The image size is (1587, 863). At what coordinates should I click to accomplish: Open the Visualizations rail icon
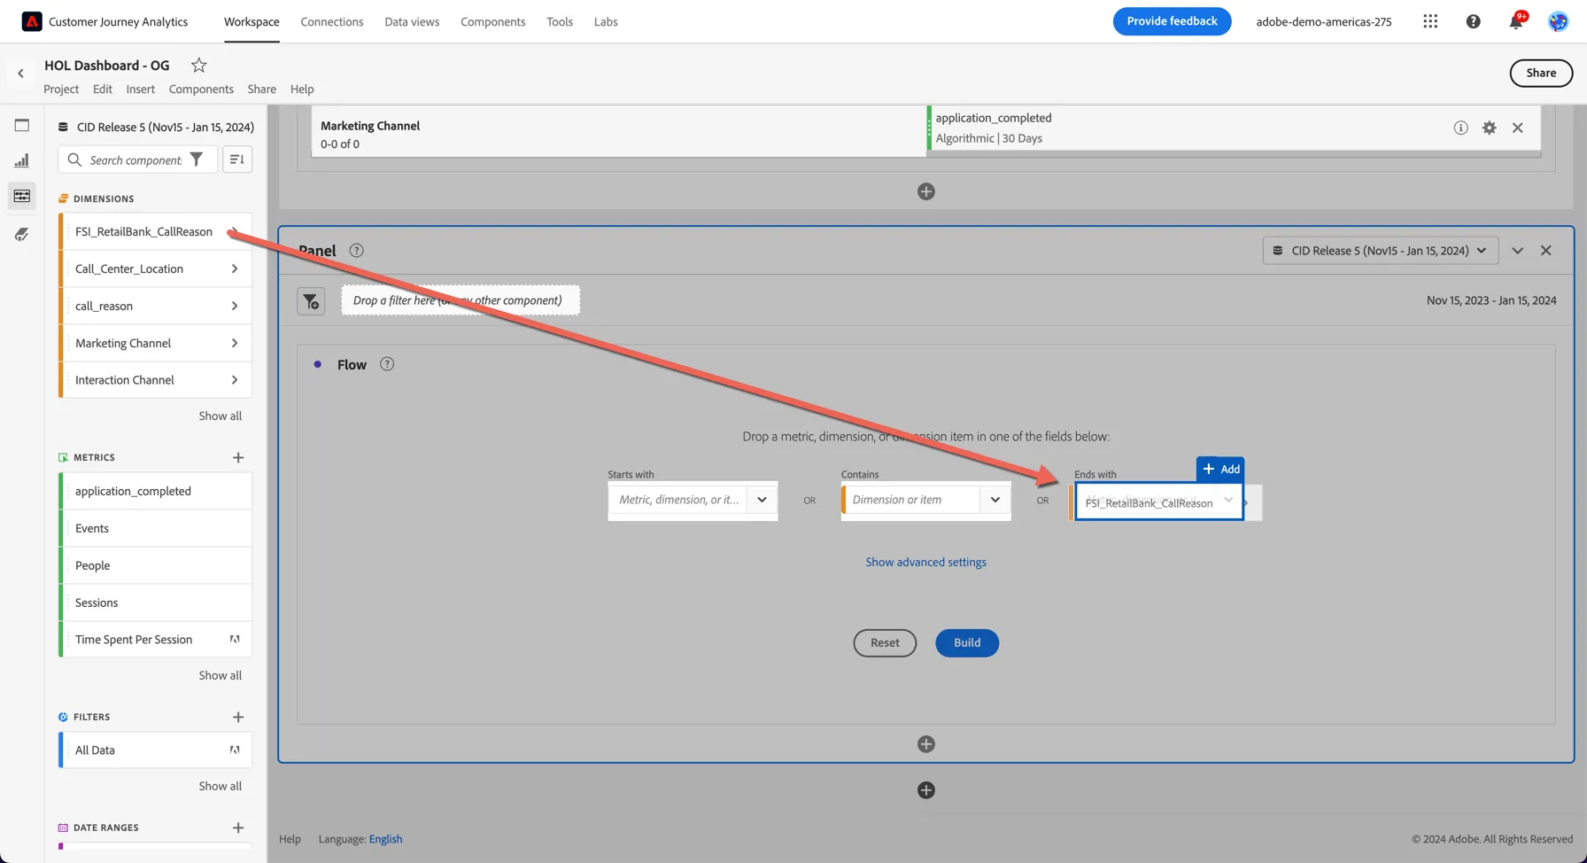click(22, 160)
